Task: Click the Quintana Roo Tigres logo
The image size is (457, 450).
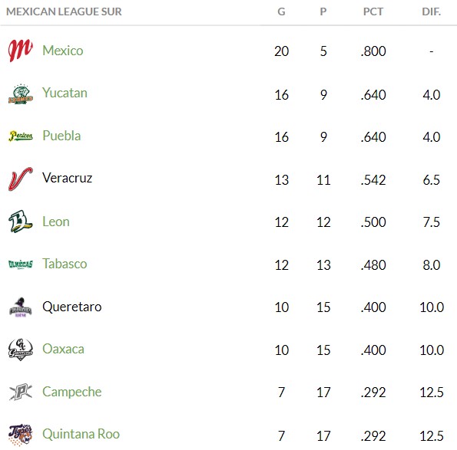Action: coord(21,435)
